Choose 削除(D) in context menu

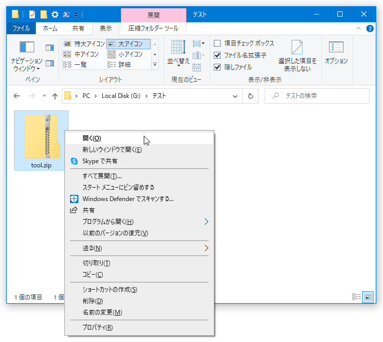pos(139,301)
